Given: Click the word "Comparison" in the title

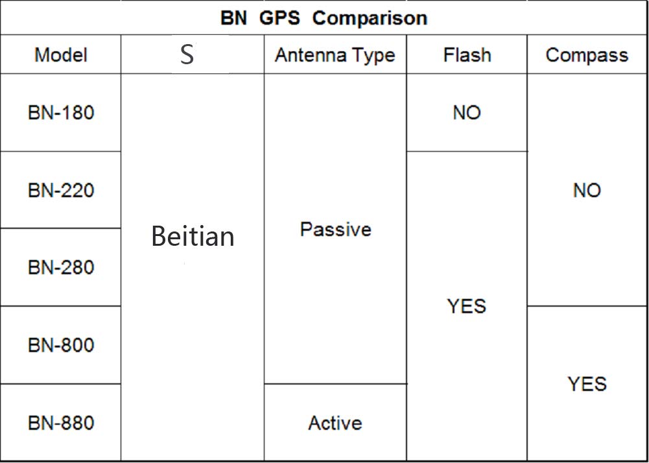Looking at the screenshot, I should (x=370, y=18).
